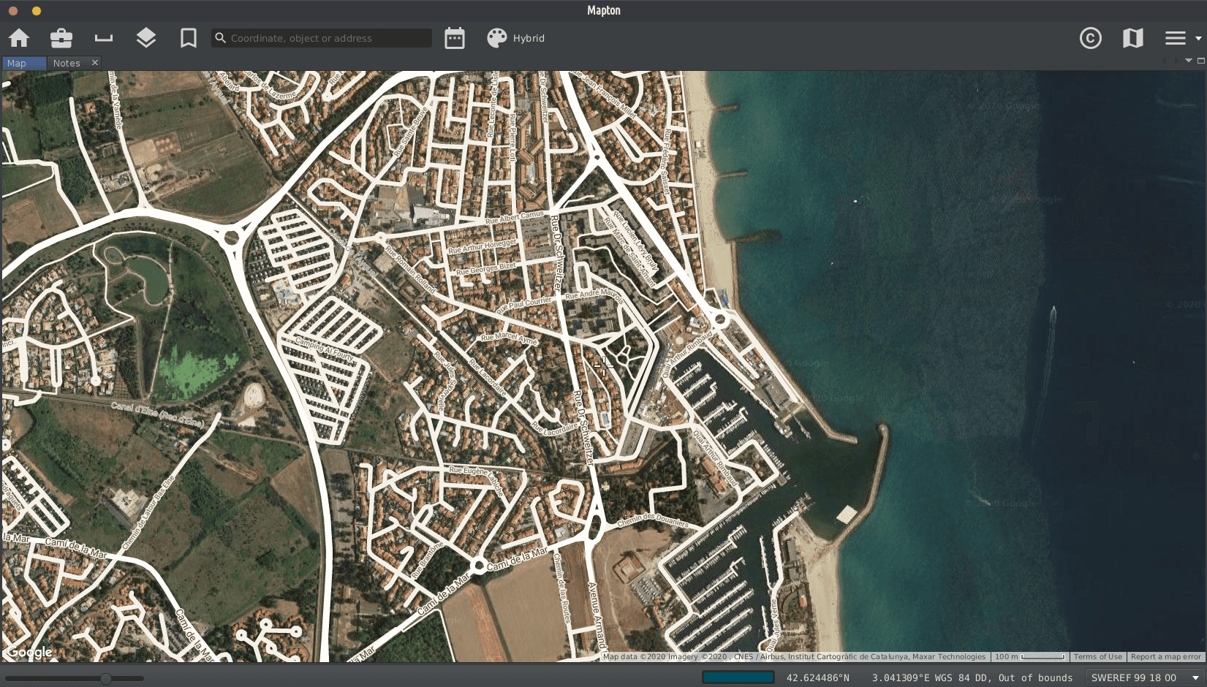
Task: Click the Terms of Use link
Action: (1097, 656)
